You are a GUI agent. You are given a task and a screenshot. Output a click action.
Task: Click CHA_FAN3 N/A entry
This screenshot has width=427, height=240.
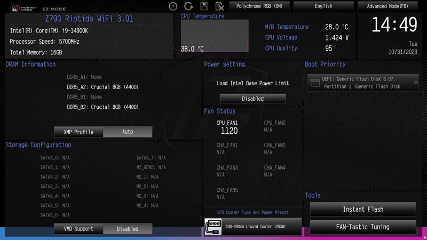pyautogui.click(x=227, y=171)
